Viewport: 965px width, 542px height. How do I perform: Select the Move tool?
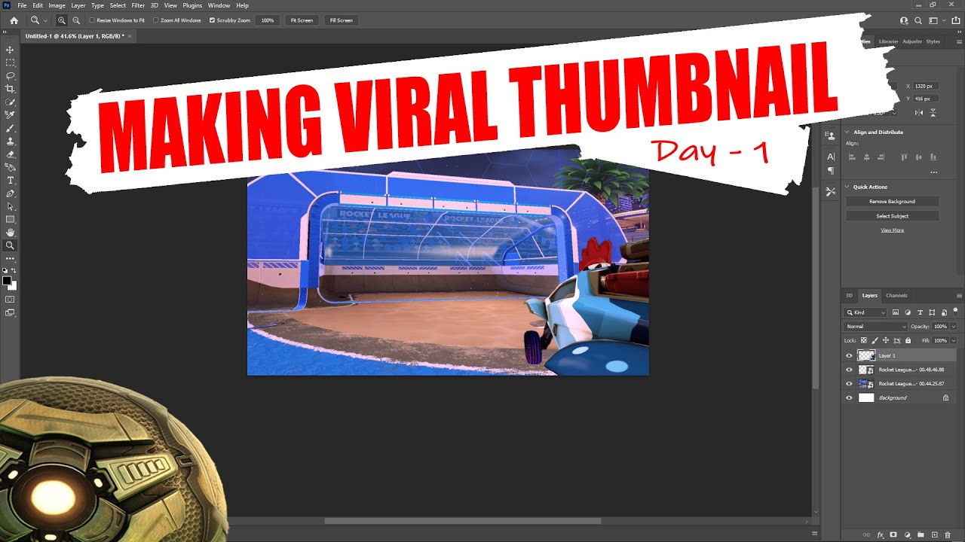pyautogui.click(x=10, y=50)
